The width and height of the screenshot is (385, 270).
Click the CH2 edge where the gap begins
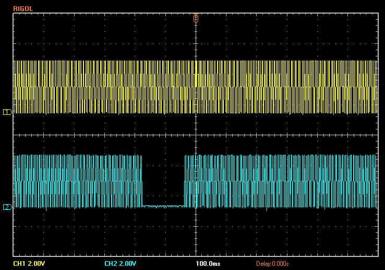[x=142, y=180]
